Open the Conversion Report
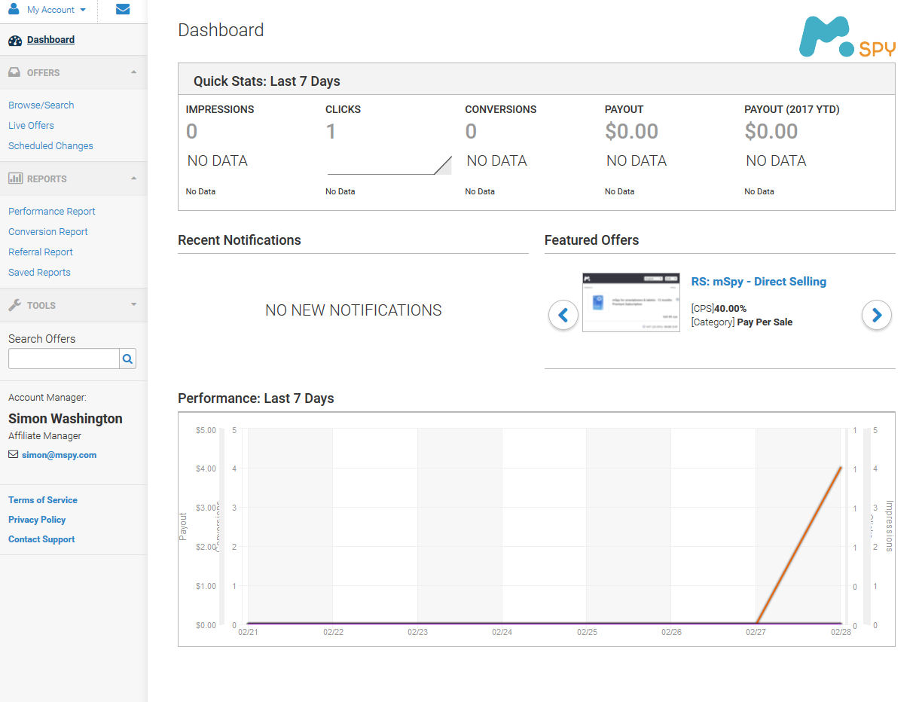Screen dimensions: 922x702 pyautogui.click(x=48, y=232)
